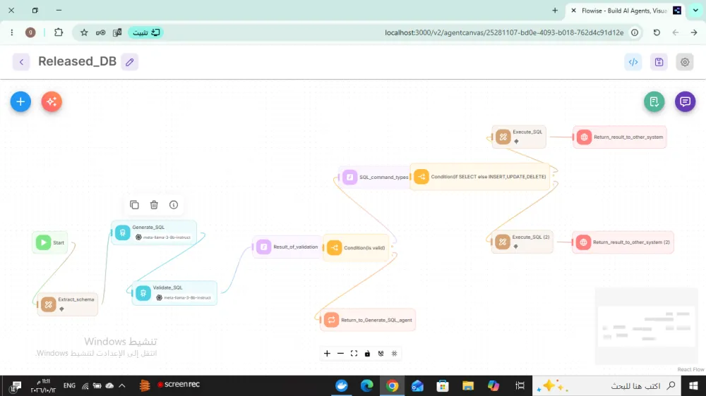Open a new browser tab

coord(555,11)
